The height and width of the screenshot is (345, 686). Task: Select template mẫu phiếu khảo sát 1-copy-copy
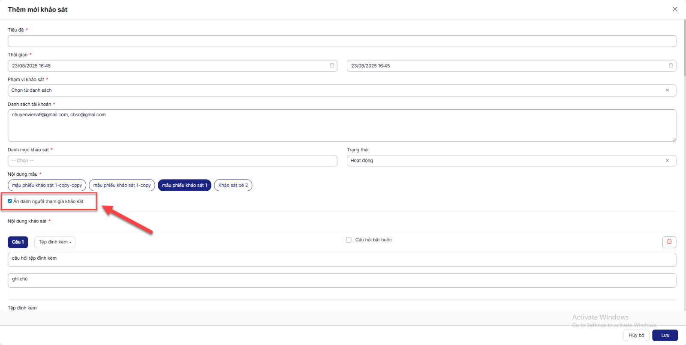pyautogui.click(x=47, y=185)
